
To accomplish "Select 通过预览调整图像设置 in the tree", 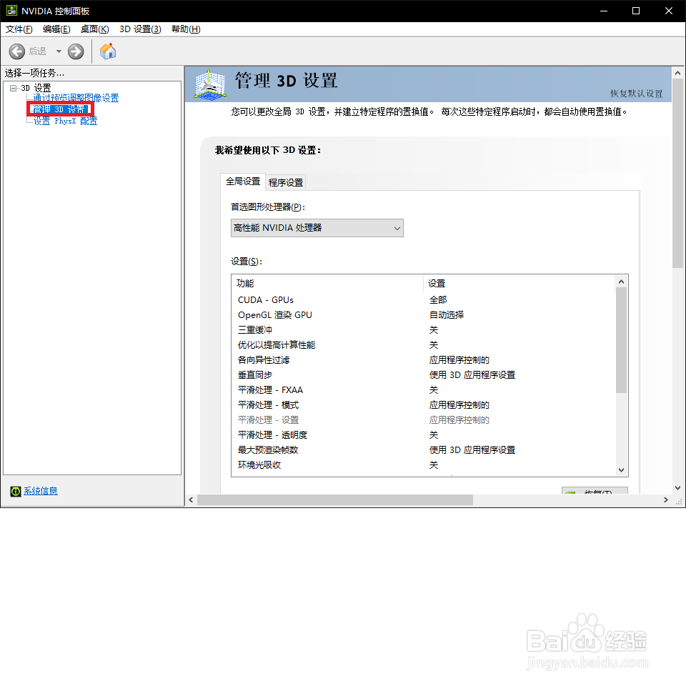I will [x=76, y=98].
